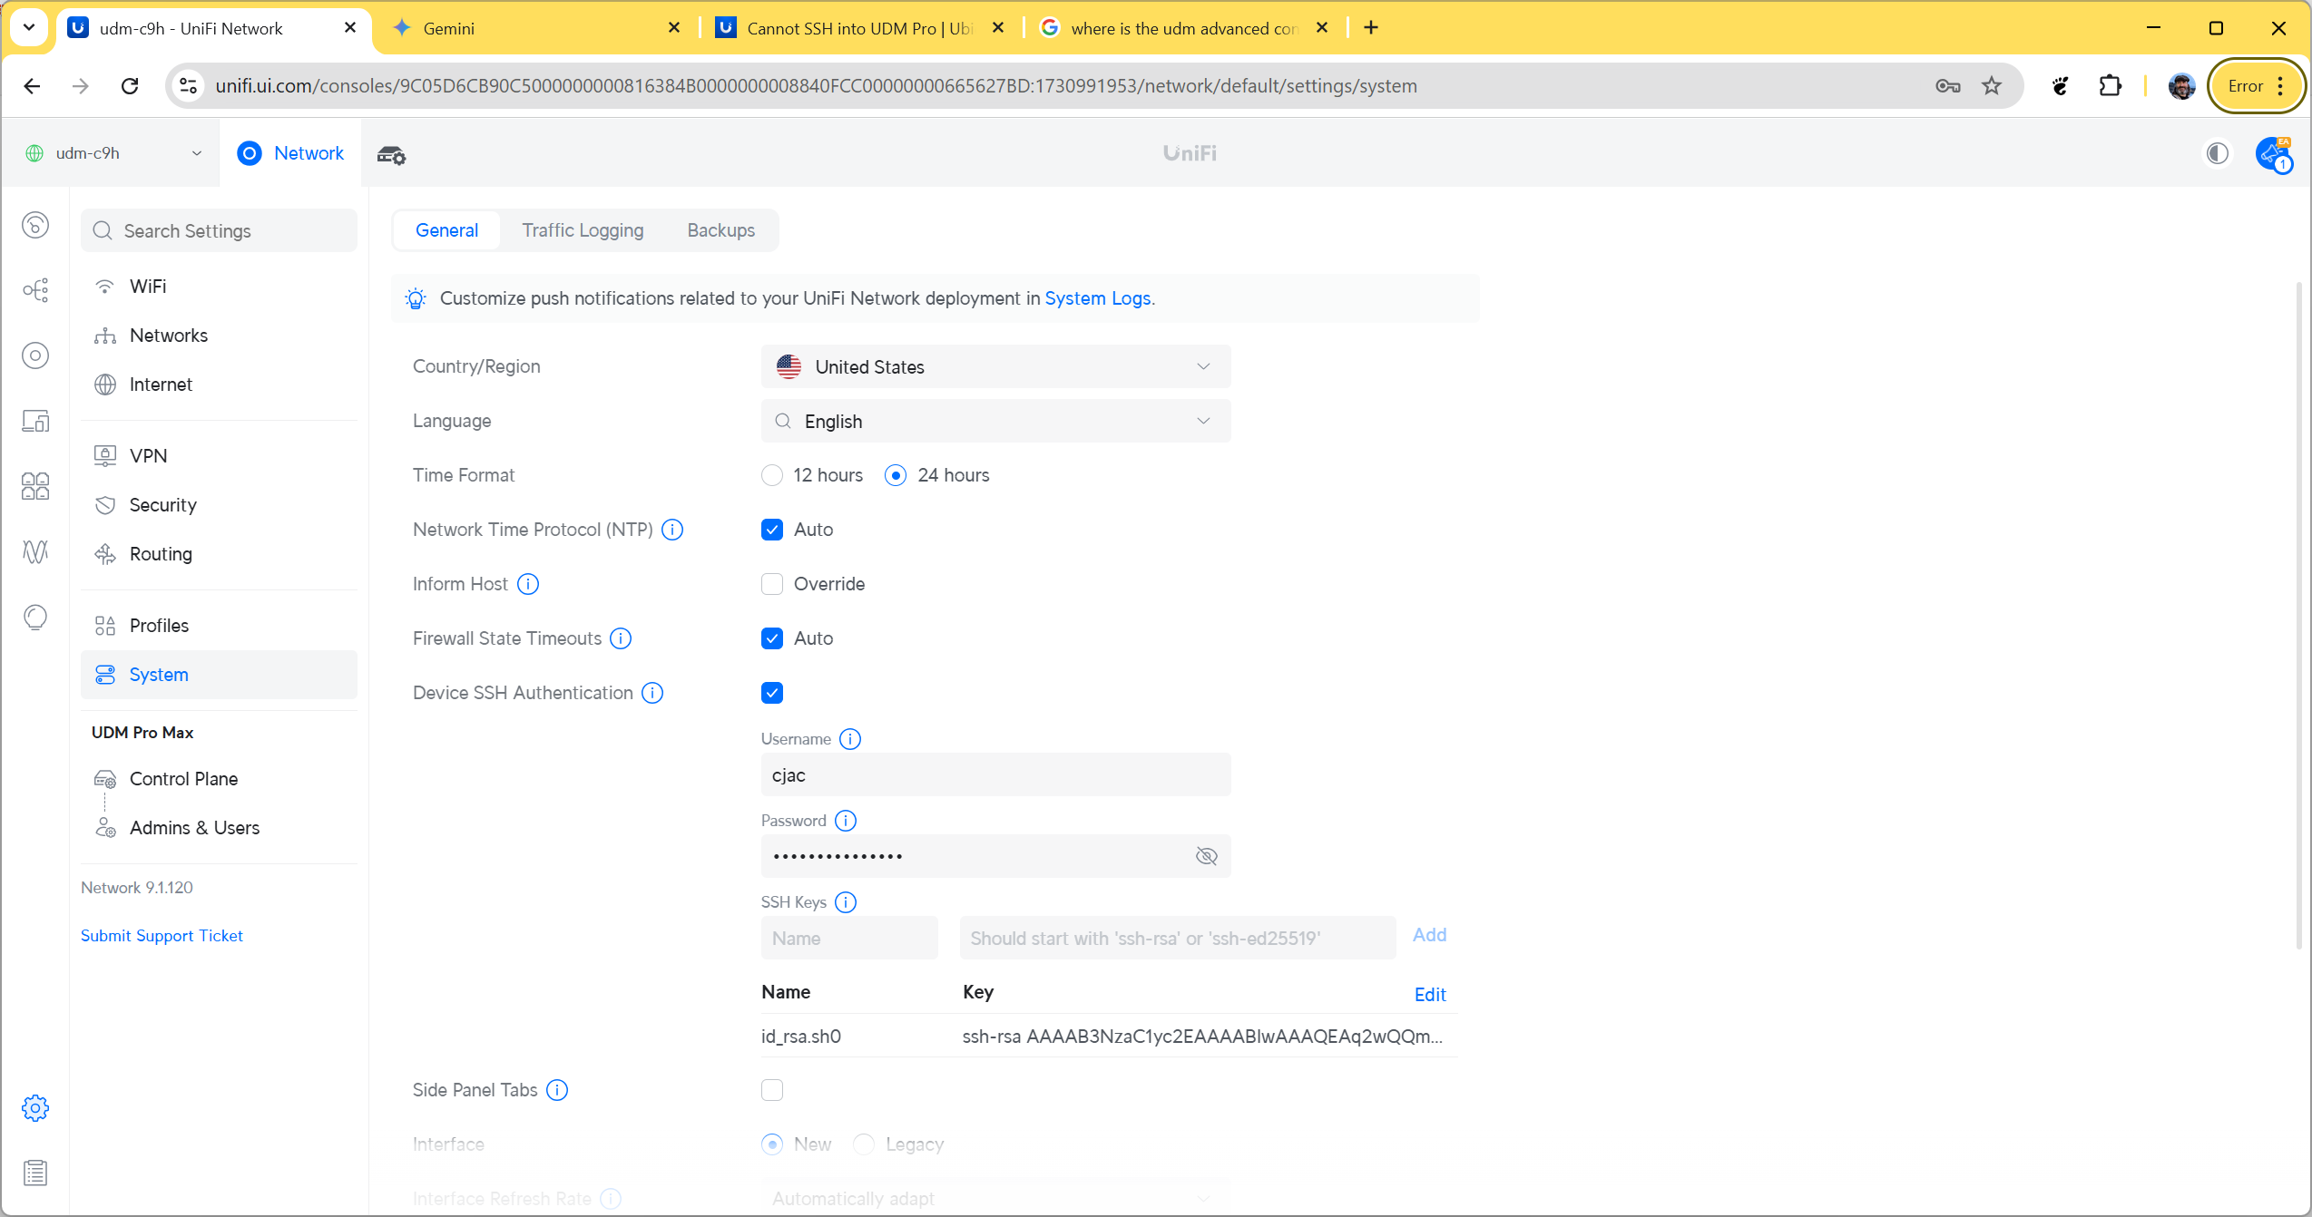The width and height of the screenshot is (2312, 1217).
Task: Click the NTP info icon
Action: [672, 530]
